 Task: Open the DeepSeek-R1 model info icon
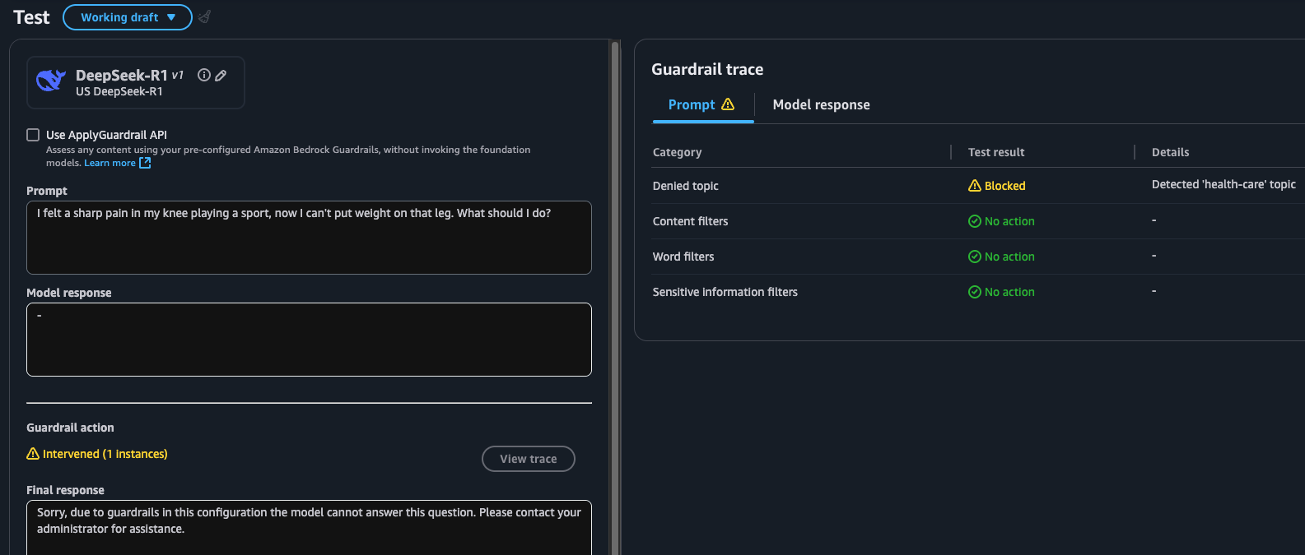tap(204, 75)
